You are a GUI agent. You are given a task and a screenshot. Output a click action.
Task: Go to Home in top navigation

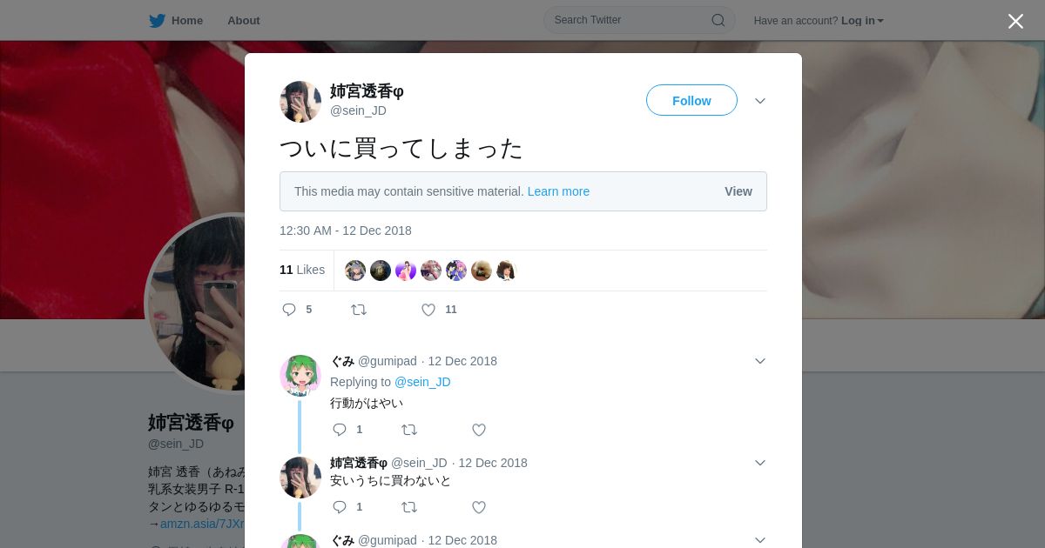[x=187, y=21]
